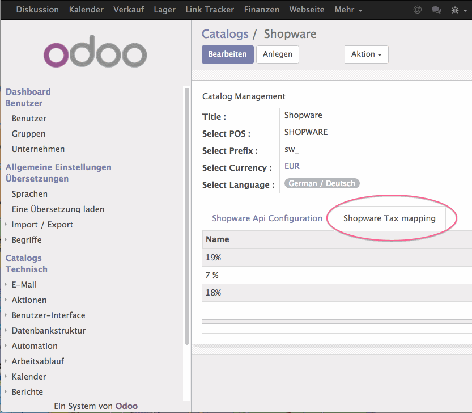This screenshot has width=472, height=413.
Task: Expand the Datenbankstruktur section arrow
Action: 6,330
